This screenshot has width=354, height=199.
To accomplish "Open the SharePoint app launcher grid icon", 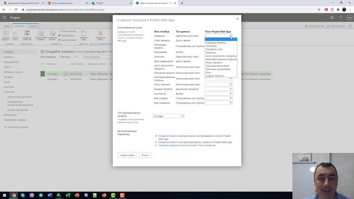I will pos(4,17).
